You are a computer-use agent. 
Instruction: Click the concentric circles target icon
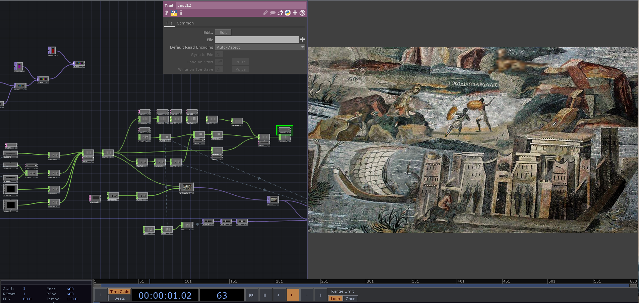[302, 13]
